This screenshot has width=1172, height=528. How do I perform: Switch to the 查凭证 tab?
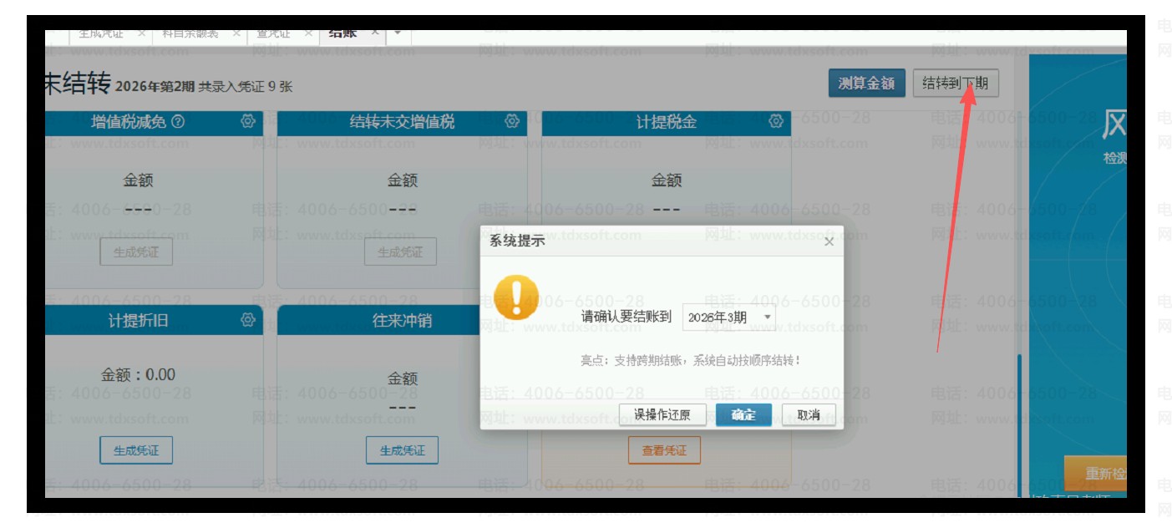tap(274, 33)
